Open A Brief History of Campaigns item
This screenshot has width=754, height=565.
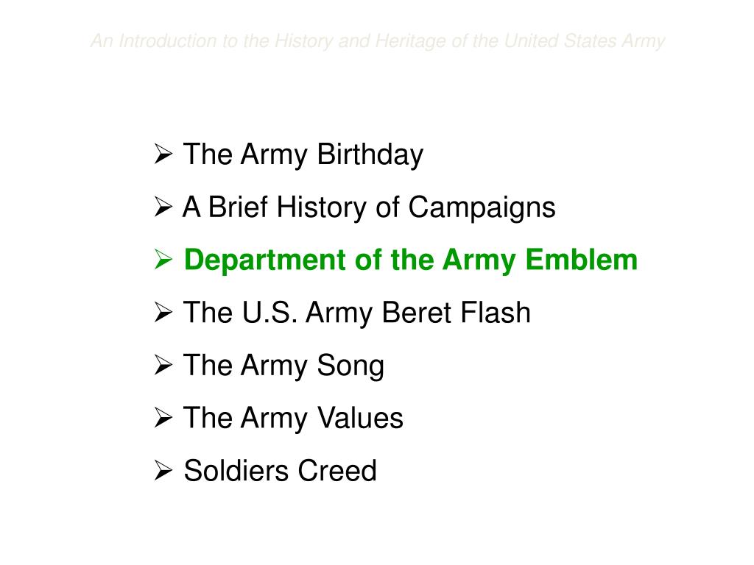tap(369, 207)
